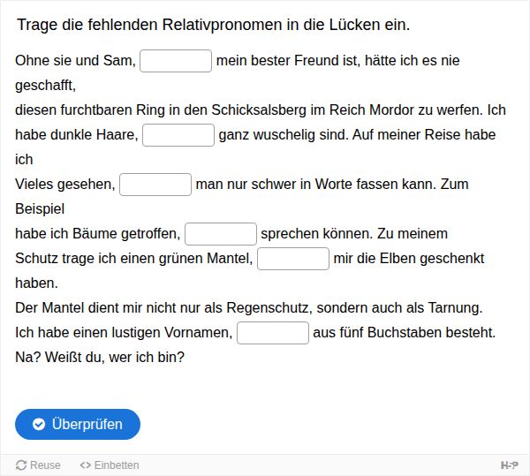Click the angle brackets embed icon

pyautogui.click(x=85, y=465)
